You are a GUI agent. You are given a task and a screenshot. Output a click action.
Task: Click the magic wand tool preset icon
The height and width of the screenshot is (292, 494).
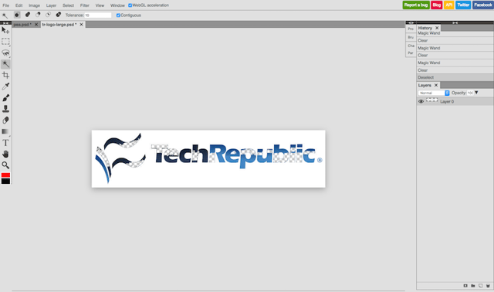[5, 15]
